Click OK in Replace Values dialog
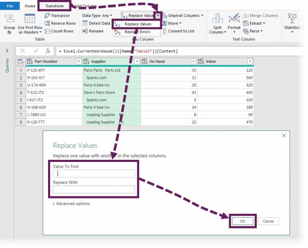 [243, 221]
